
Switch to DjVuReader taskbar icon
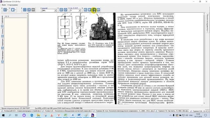93,115
